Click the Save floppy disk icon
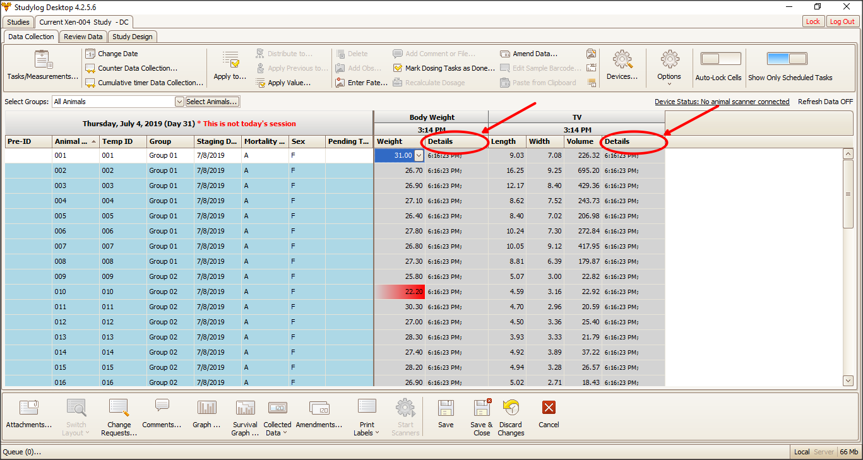 (446, 408)
